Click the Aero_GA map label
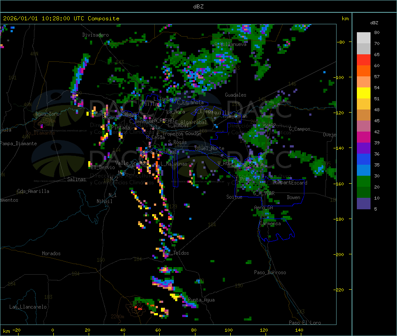 coord(264,208)
